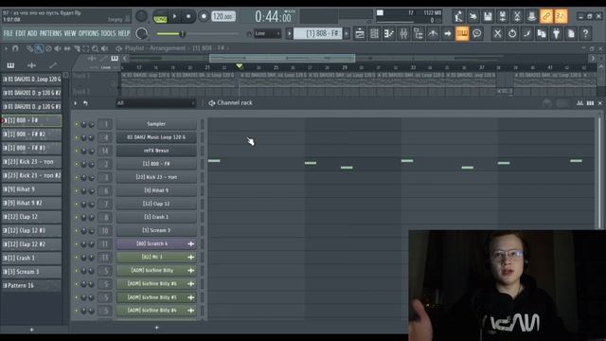Open the VIEW menu
The height and width of the screenshot is (341, 606).
70,34
